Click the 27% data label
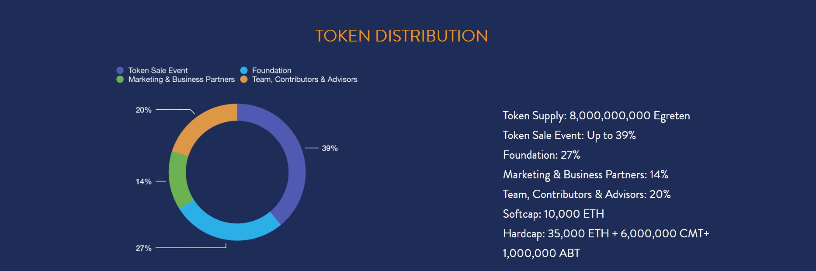Viewport: 816px width, 271px height. [x=143, y=248]
